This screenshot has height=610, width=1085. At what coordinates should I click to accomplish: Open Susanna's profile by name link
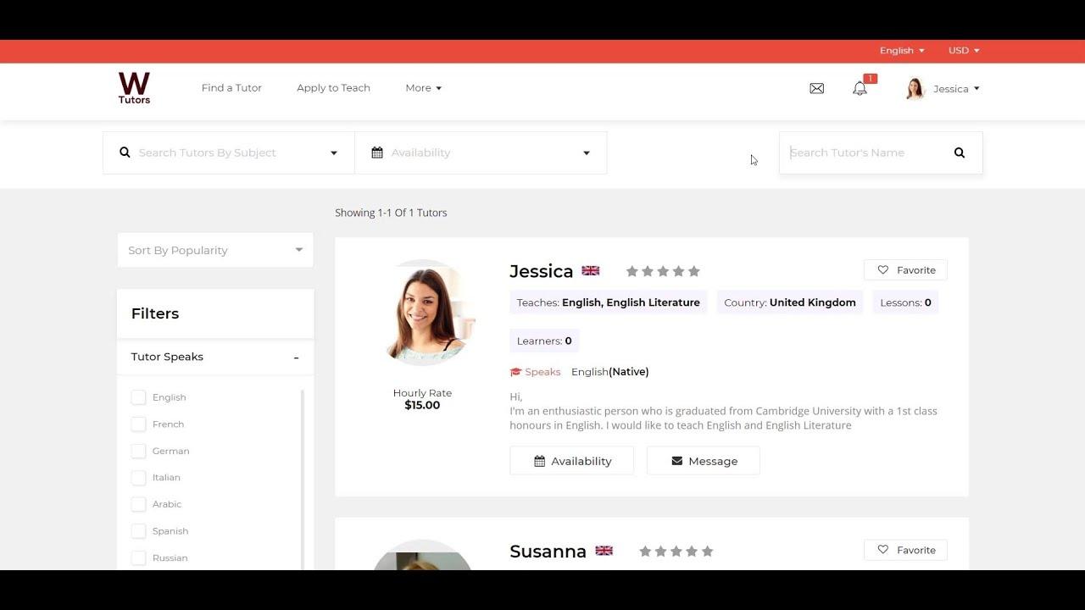pyautogui.click(x=548, y=552)
